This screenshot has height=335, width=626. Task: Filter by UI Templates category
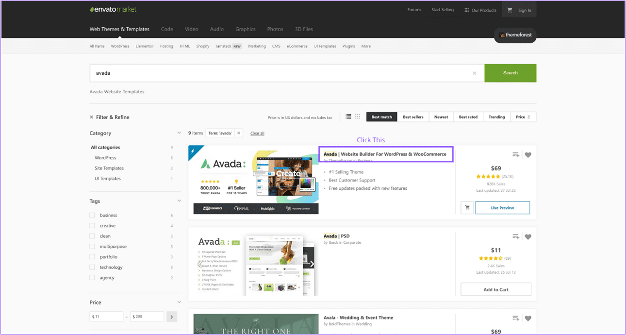(107, 179)
